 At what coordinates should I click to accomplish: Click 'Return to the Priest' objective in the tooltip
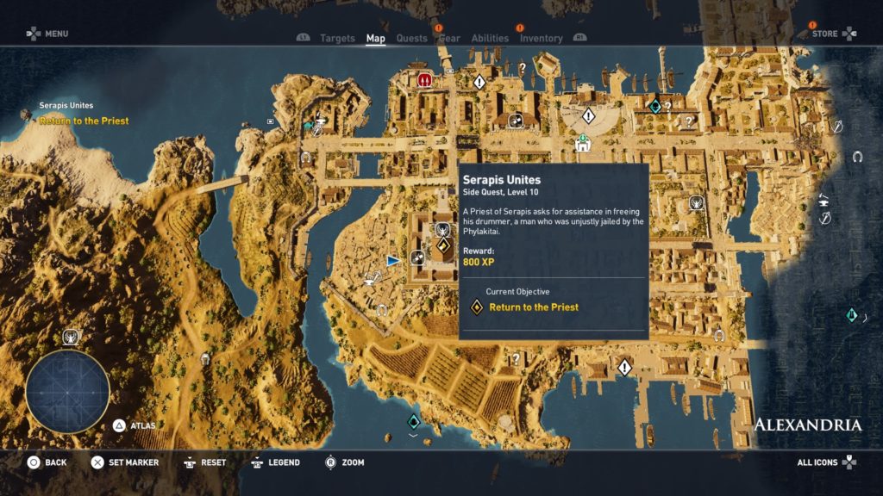[534, 307]
